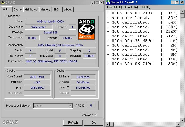Click the Package value Socket 939
The image size is (185, 127).
50,32
